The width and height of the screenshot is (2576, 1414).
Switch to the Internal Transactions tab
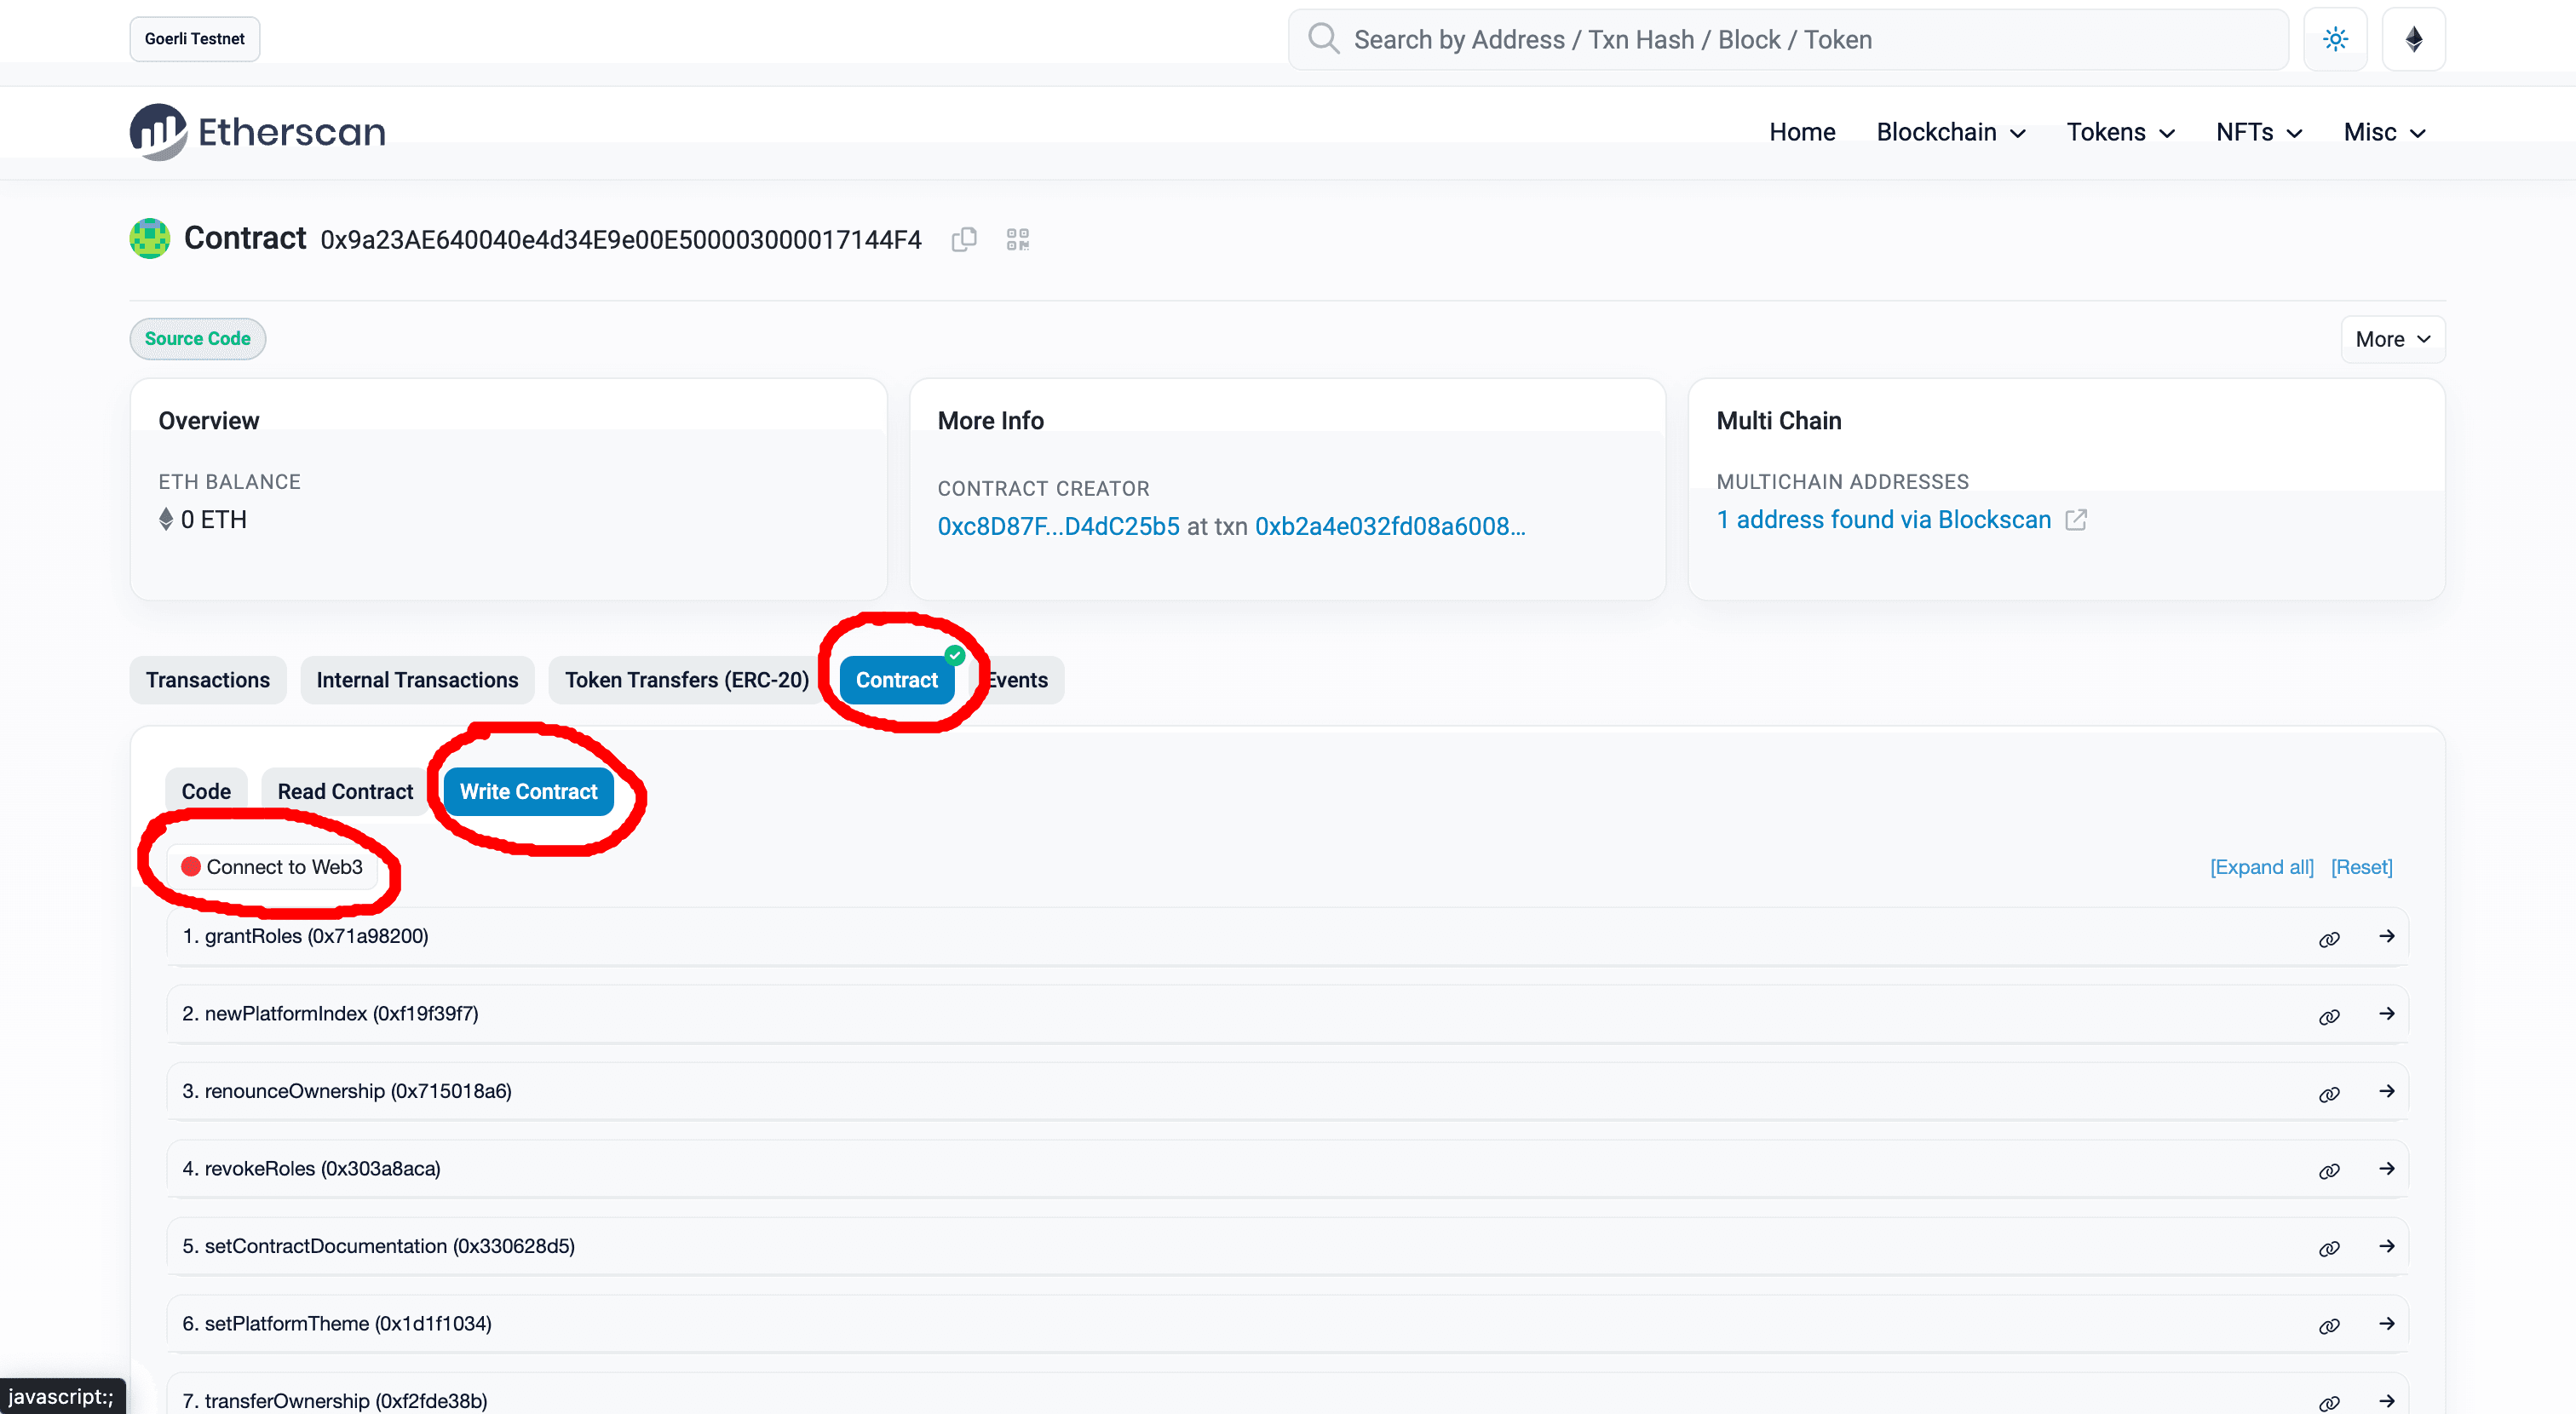tap(417, 680)
